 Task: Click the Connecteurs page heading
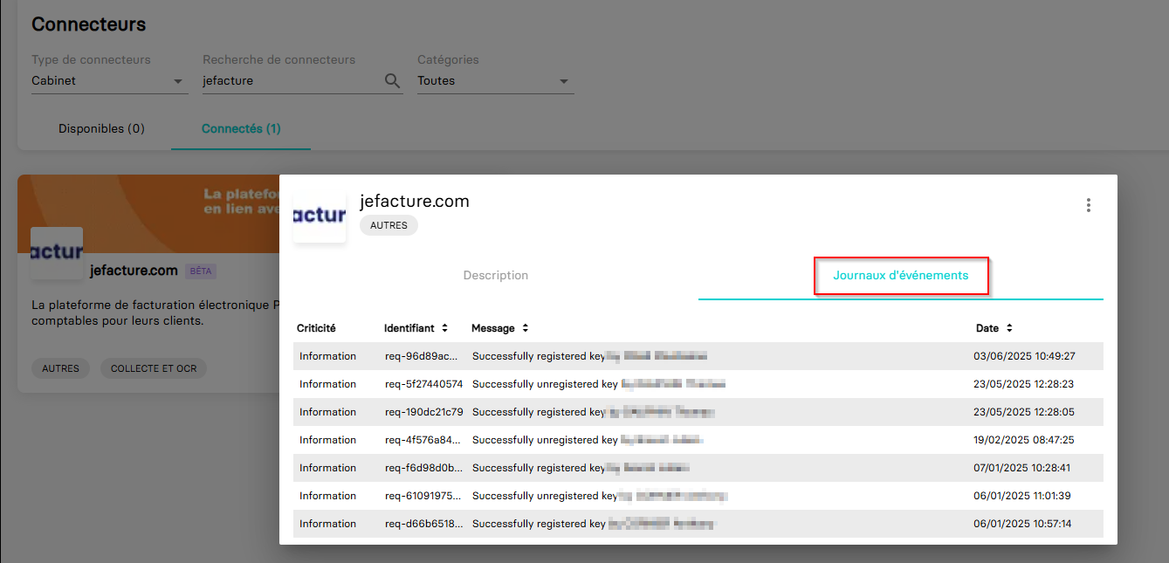[89, 24]
